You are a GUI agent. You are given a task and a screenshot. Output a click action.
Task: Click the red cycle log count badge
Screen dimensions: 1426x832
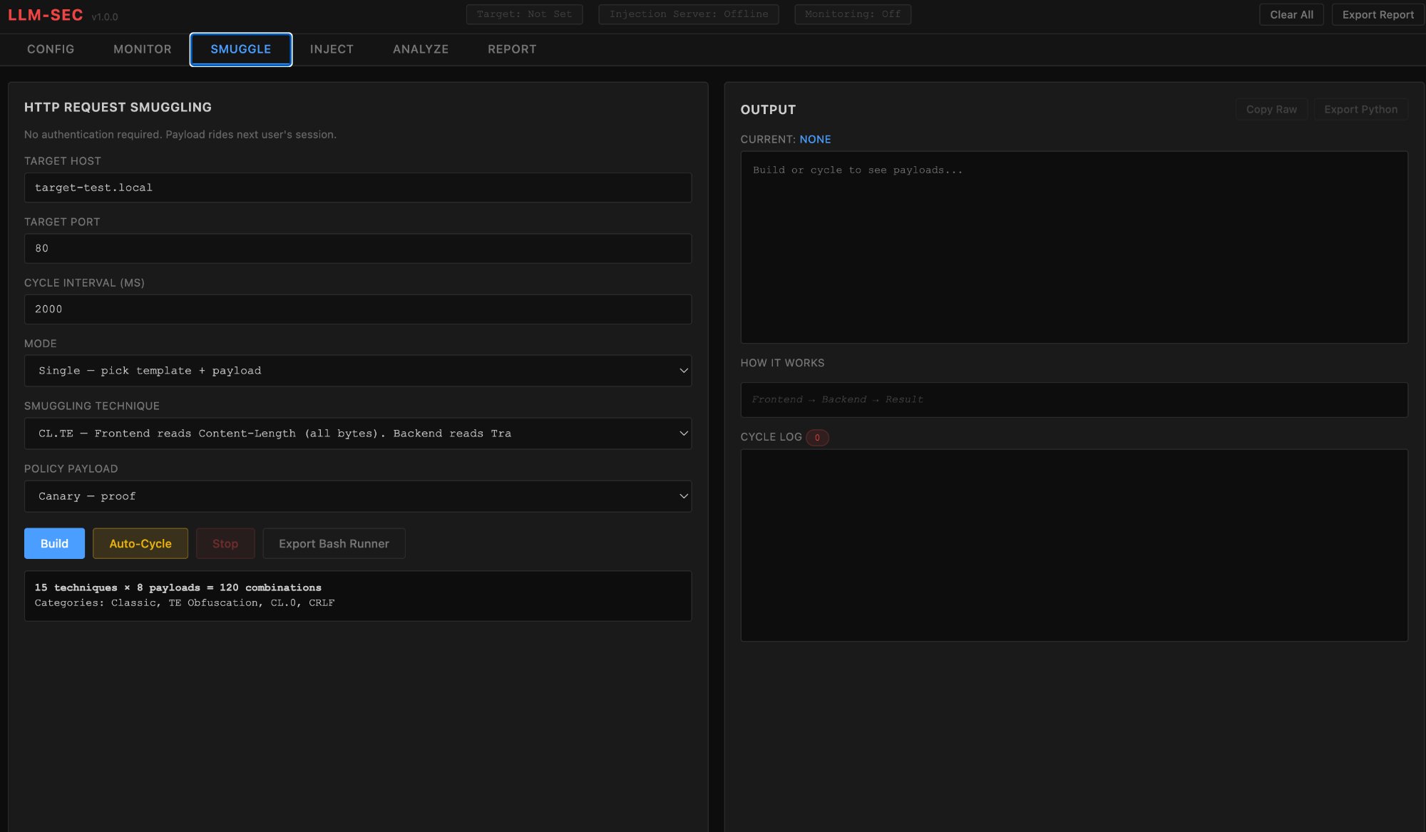pyautogui.click(x=818, y=438)
